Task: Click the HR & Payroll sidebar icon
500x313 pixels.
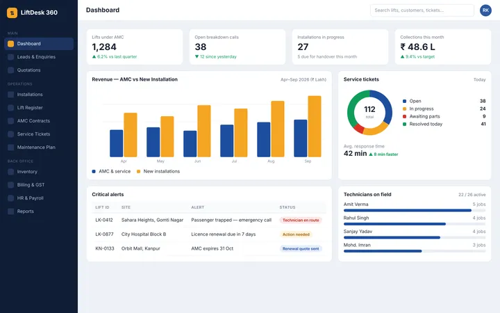Action: coord(10,198)
